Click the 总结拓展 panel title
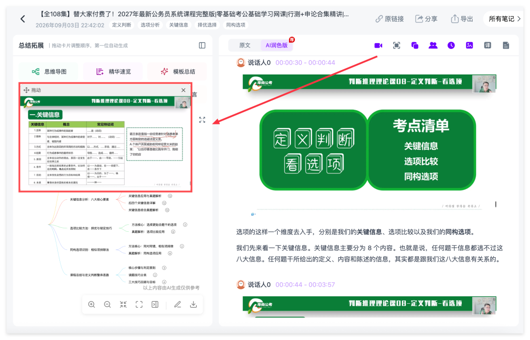This screenshot has height=340, width=530. click(31, 46)
